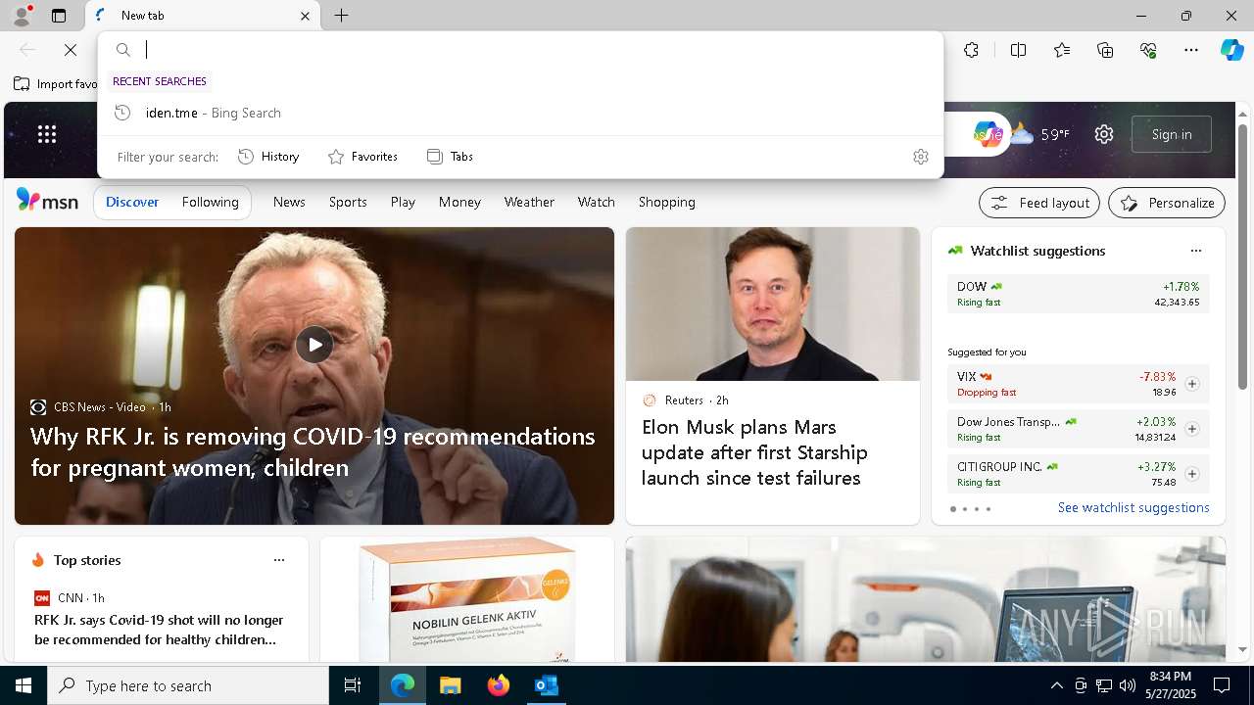Open CNN RFK Jr. Covid-19 shot story
The image size is (1254, 705).
159,630
